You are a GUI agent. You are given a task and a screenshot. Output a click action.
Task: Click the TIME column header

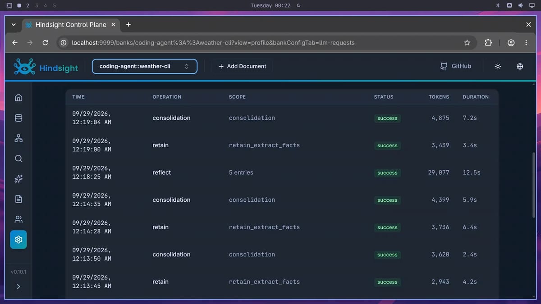coord(78,97)
